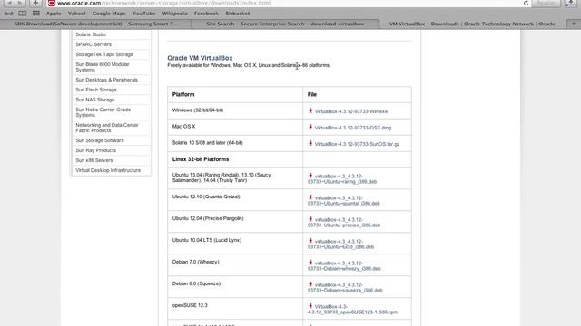Screen dimensions: 581x326
Task: Open Top Sites grid icon
Action: click(36, 14)
